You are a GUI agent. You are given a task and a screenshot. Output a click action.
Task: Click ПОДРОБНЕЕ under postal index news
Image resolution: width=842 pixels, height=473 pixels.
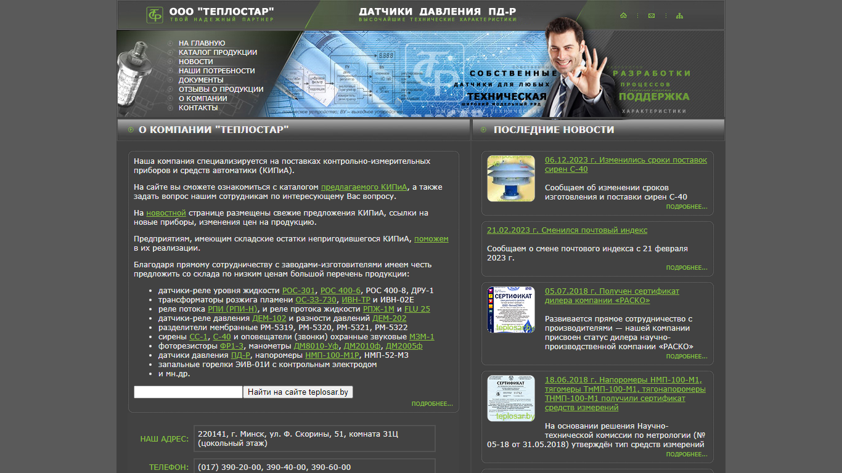pyautogui.click(x=687, y=268)
